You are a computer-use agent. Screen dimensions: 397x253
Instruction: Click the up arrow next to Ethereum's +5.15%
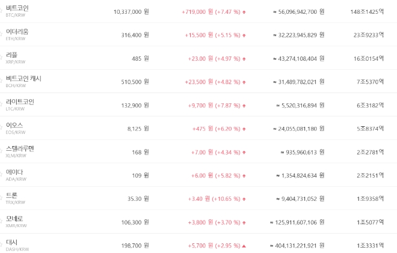(x=244, y=35)
